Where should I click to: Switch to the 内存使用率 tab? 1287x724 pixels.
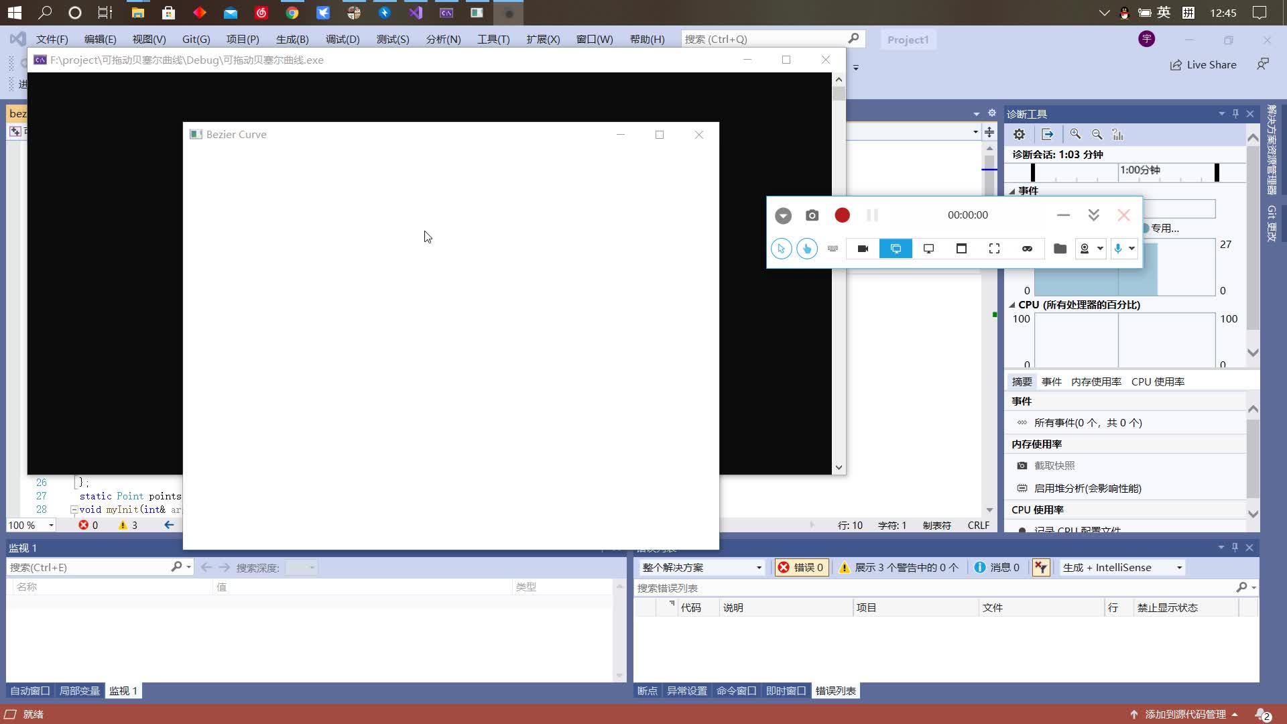coord(1095,381)
